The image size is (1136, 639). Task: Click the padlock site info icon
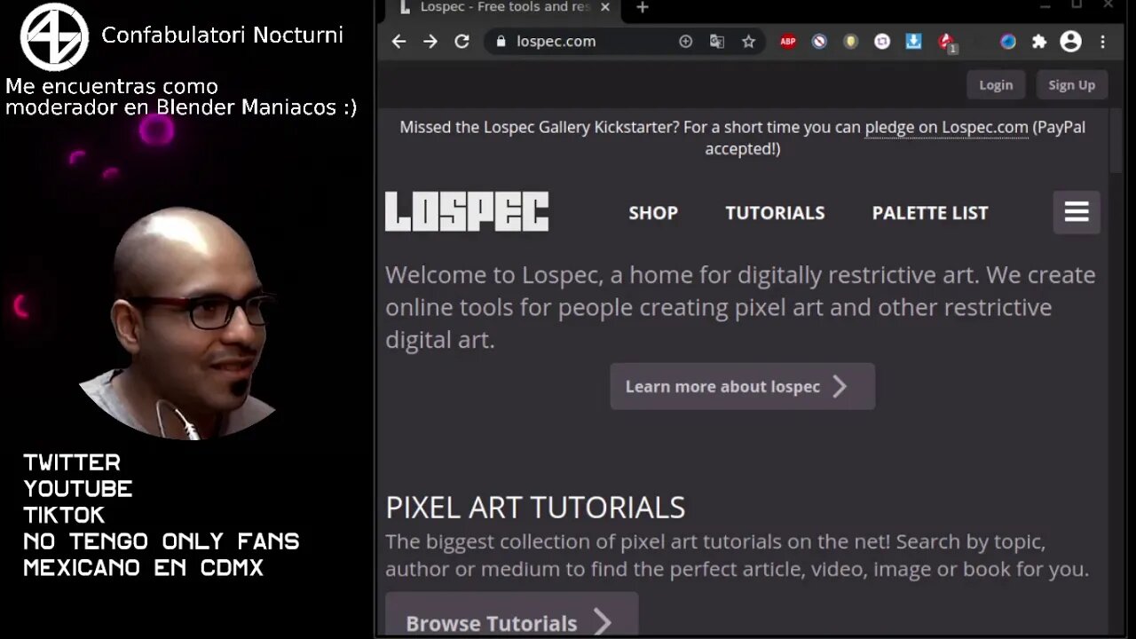[x=501, y=41]
